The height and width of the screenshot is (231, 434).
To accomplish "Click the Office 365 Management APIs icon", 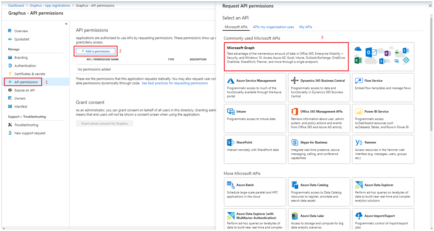I will 295,112.
